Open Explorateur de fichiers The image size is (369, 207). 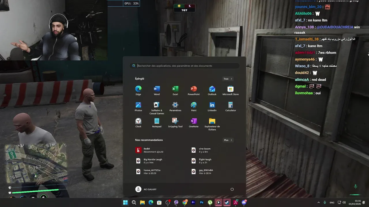click(x=212, y=124)
